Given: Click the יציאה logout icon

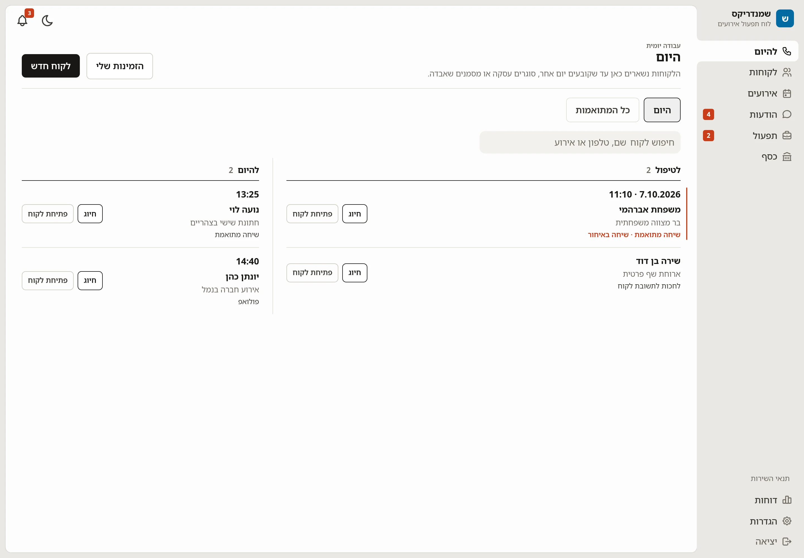Looking at the screenshot, I should pos(786,542).
